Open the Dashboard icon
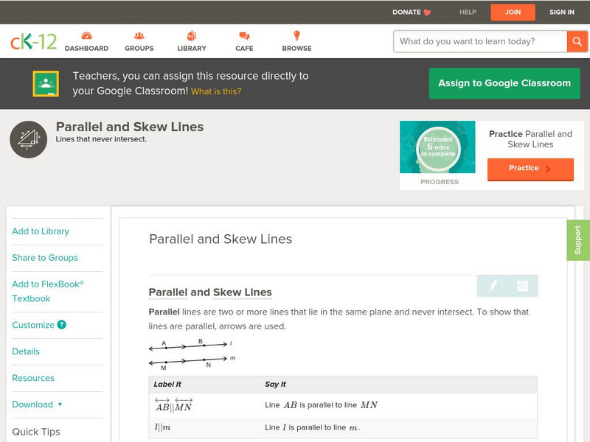Image resolution: width=590 pixels, height=442 pixels. pos(86,36)
